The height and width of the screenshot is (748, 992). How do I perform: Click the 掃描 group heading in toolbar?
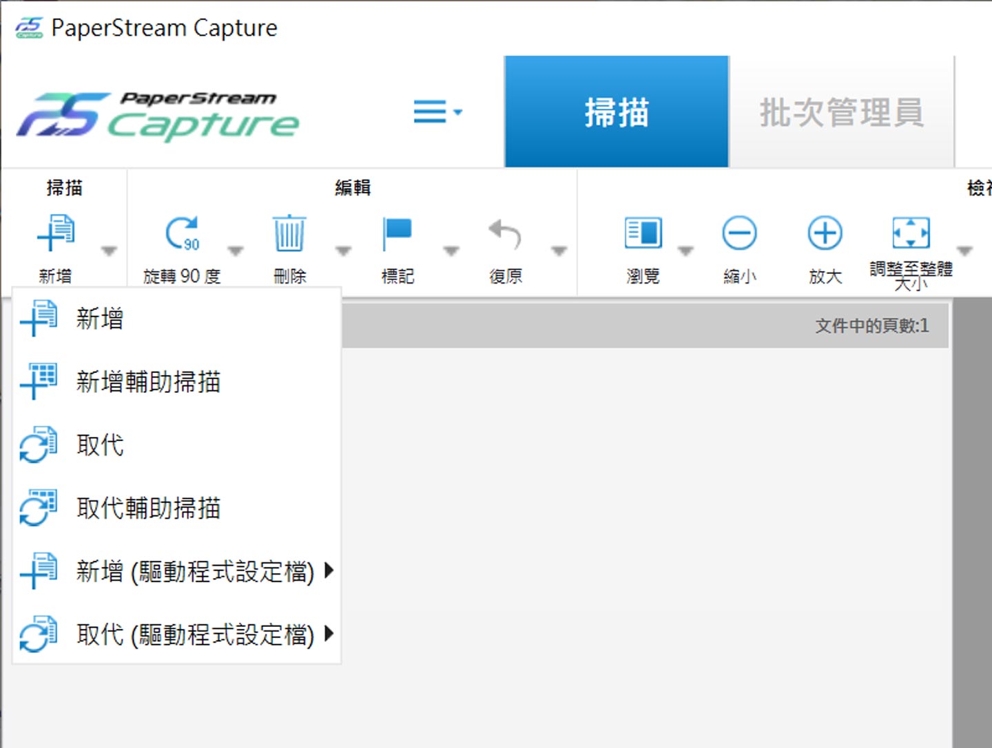(x=65, y=188)
